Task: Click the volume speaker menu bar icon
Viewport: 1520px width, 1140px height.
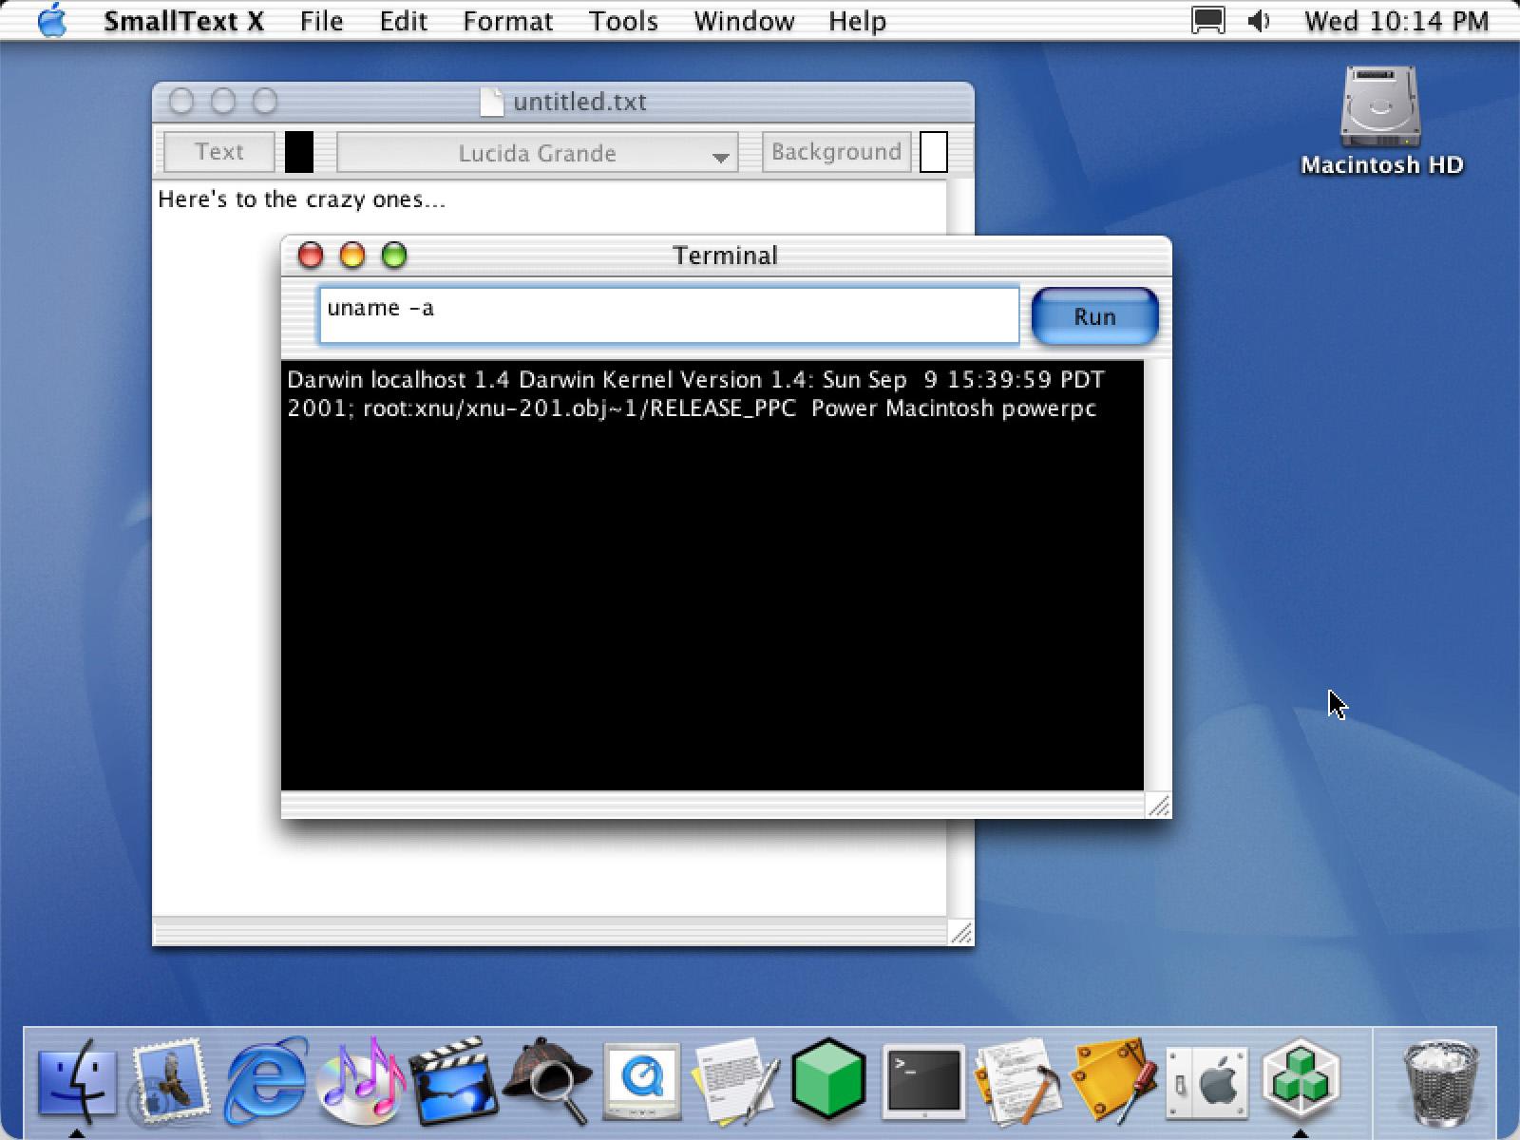Action: pyautogui.click(x=1259, y=21)
